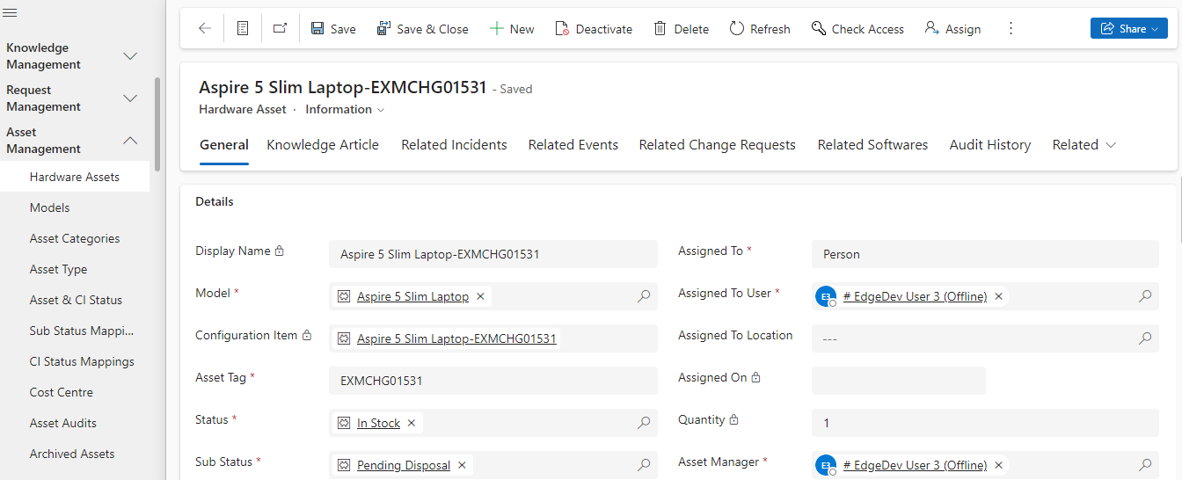The image size is (1182, 480).
Task: Switch to Audit History tab
Action: 990,145
